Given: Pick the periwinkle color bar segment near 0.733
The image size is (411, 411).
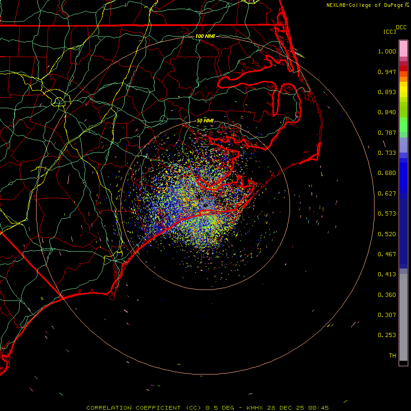Looking at the screenshot, I should click(x=403, y=145).
